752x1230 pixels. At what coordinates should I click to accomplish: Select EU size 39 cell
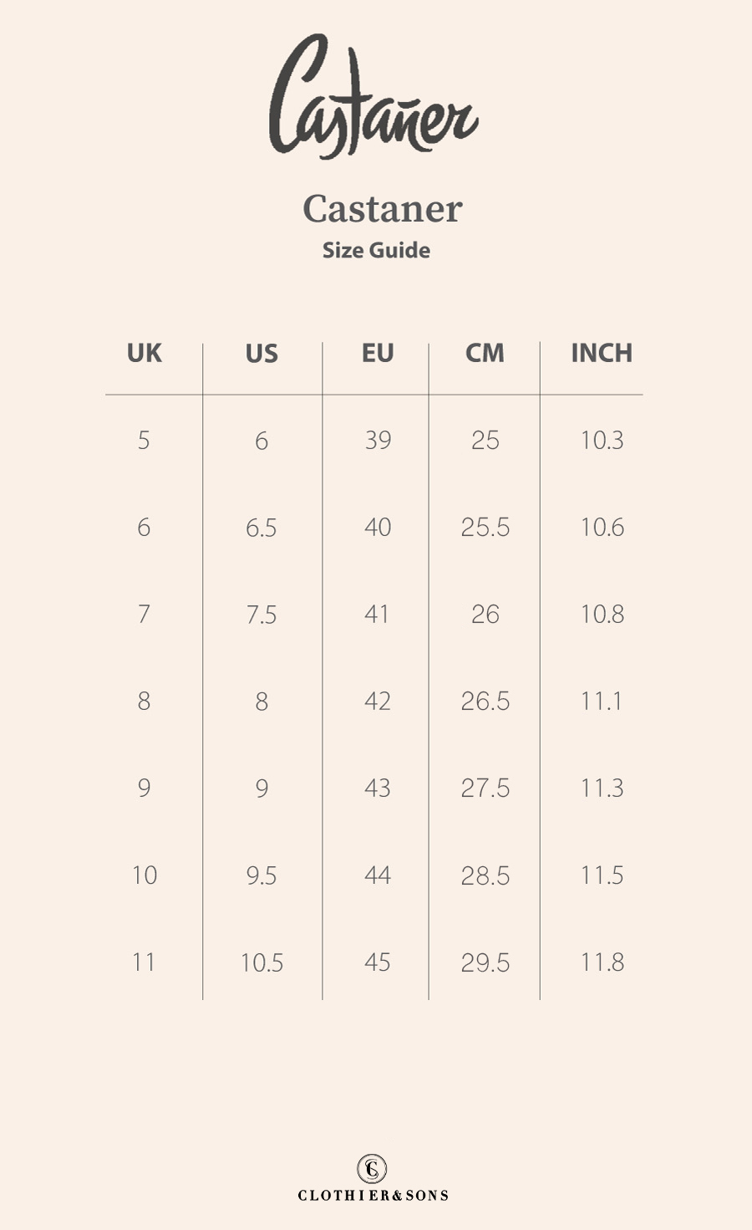pyautogui.click(x=378, y=440)
